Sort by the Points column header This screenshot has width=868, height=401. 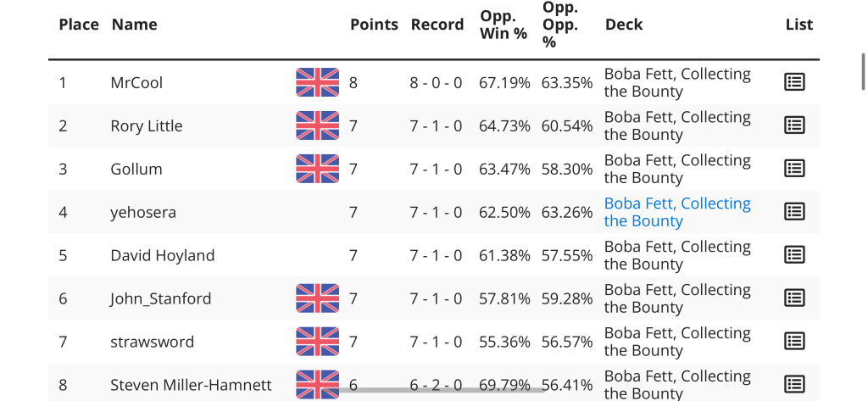(374, 25)
